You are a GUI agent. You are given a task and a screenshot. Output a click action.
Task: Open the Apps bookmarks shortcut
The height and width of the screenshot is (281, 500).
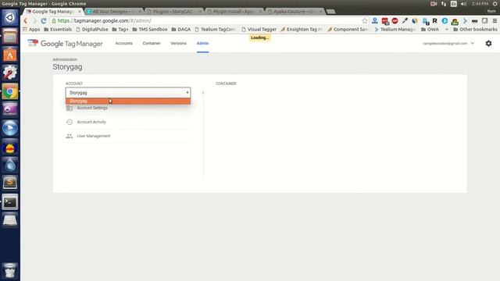tap(31, 30)
